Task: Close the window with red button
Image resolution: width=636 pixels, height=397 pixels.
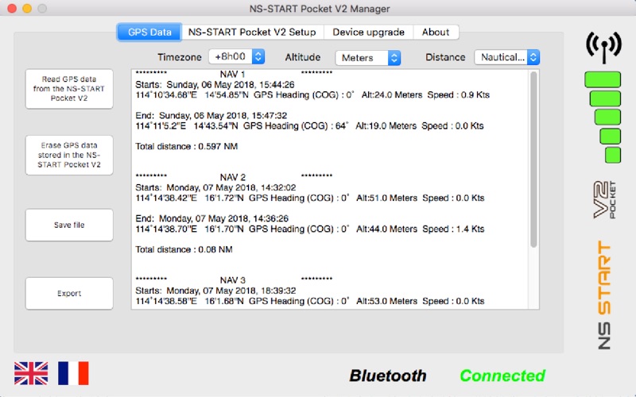Action: 12,9
